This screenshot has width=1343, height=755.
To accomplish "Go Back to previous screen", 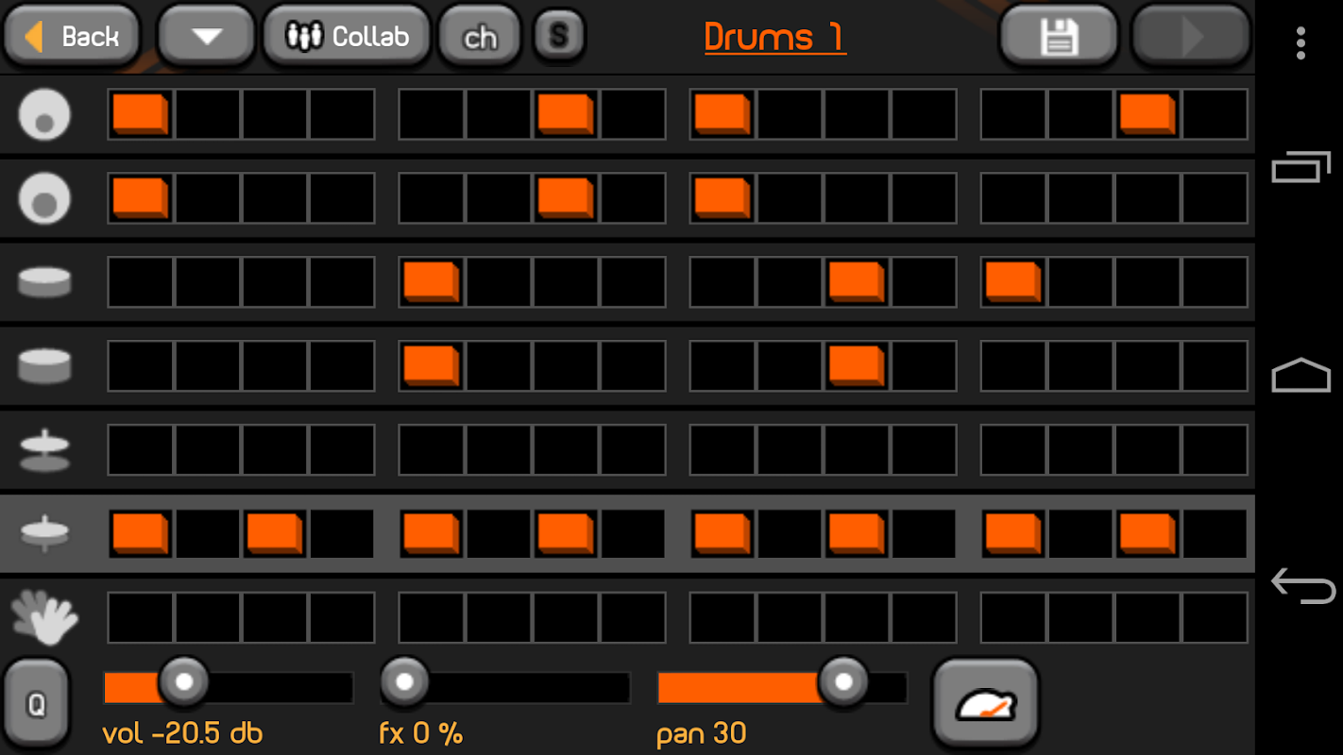I will [x=72, y=36].
